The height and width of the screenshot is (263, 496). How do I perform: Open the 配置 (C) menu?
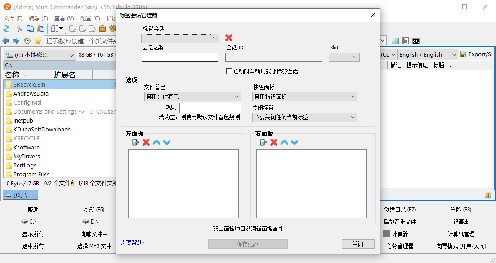click(90, 18)
